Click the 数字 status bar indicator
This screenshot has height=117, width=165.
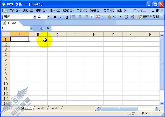pos(145,114)
